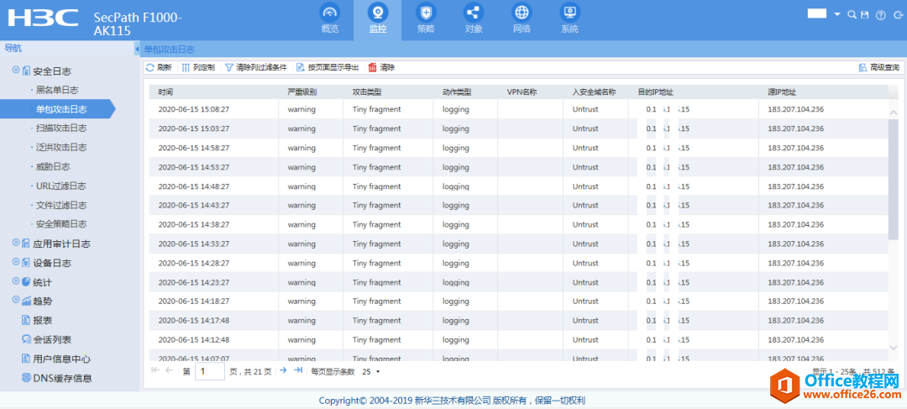Open the 系统 system tab

point(569,19)
